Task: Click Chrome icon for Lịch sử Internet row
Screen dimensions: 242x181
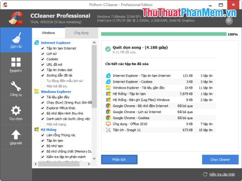Action: coord(108,112)
